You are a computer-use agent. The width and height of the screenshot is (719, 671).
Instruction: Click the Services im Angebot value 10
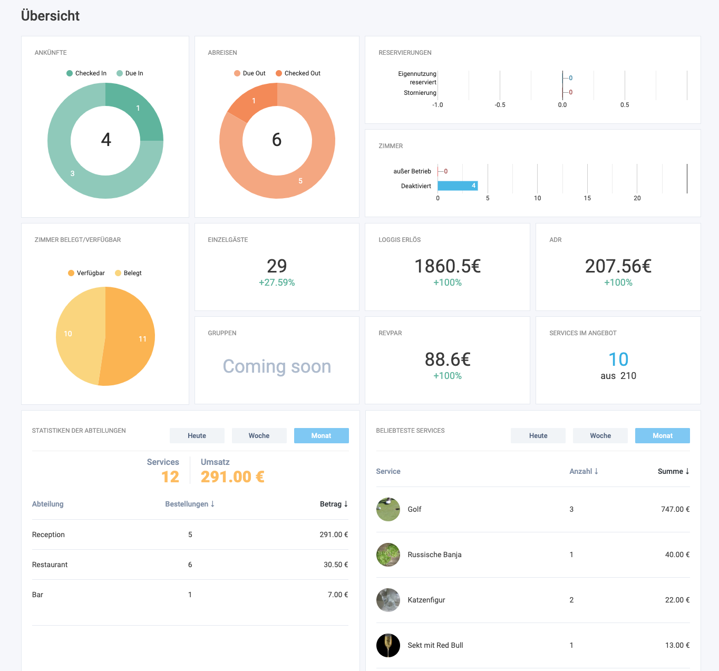point(618,359)
